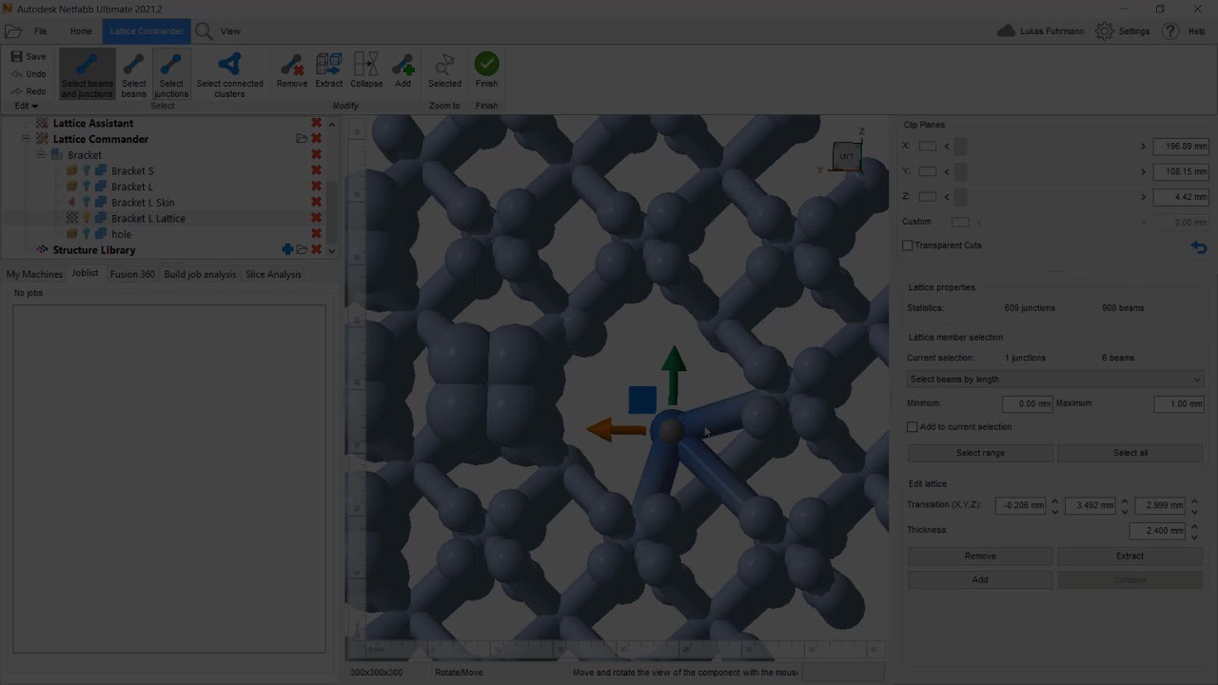
Task: Click the cloud account icon
Action: click(x=1006, y=31)
